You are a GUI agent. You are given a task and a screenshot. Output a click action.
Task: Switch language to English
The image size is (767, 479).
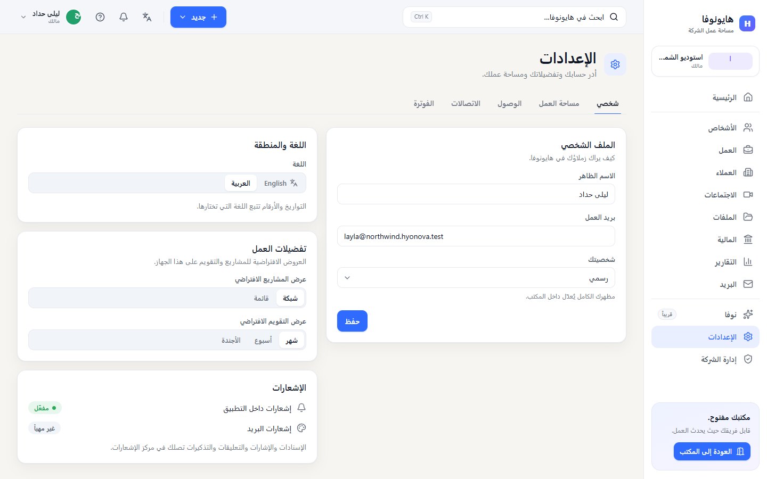point(281,183)
